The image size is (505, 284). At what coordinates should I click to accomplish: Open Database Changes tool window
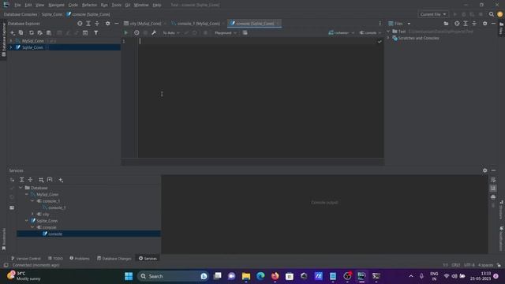click(114, 258)
